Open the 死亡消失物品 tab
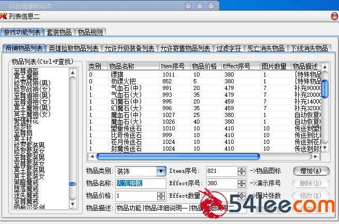 [266, 48]
